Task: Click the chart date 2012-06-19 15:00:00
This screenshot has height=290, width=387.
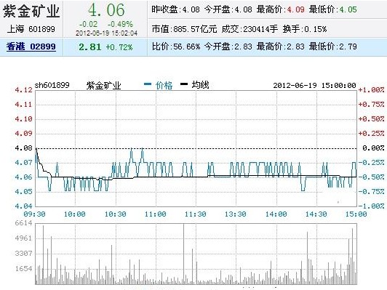Action: click(315, 86)
